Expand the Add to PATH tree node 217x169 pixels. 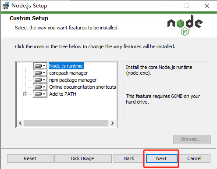click(x=25, y=94)
